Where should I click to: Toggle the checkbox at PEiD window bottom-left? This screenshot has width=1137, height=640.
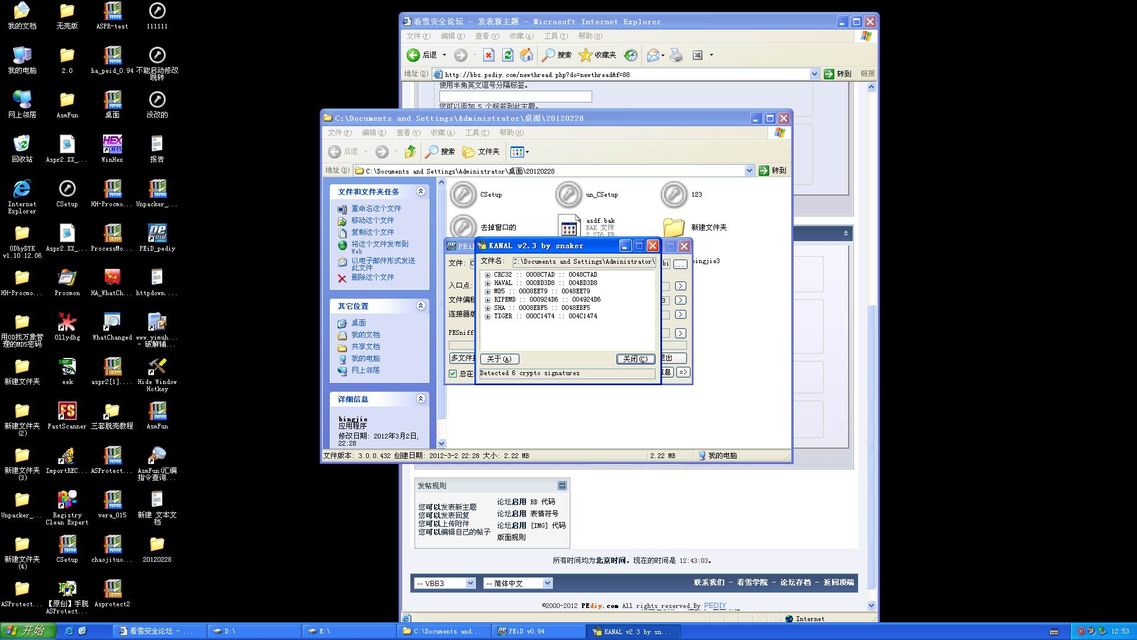click(453, 373)
